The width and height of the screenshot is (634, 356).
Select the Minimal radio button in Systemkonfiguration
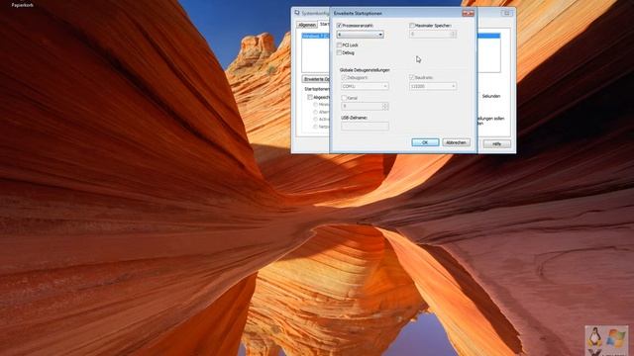pyautogui.click(x=315, y=105)
